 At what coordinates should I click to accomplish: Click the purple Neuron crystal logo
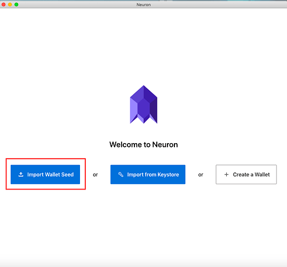pyautogui.click(x=143, y=105)
